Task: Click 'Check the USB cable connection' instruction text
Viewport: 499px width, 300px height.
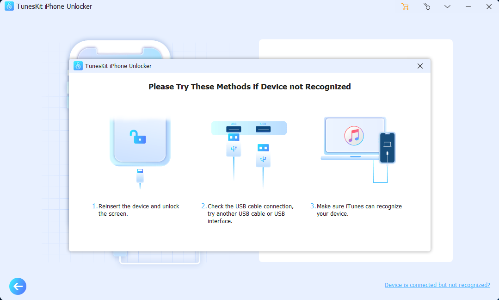Action: [251, 214]
